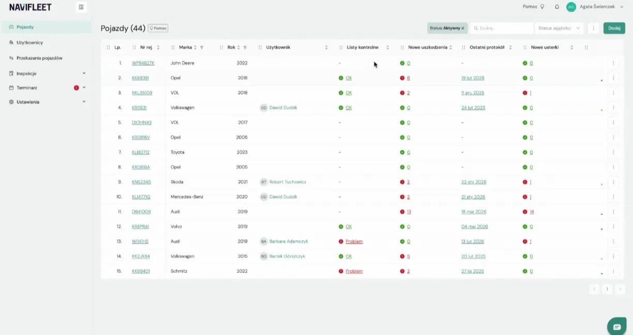Open vehicle KK88391 registration link
Image resolution: width=633 pixels, height=335 pixels.
(x=141, y=78)
